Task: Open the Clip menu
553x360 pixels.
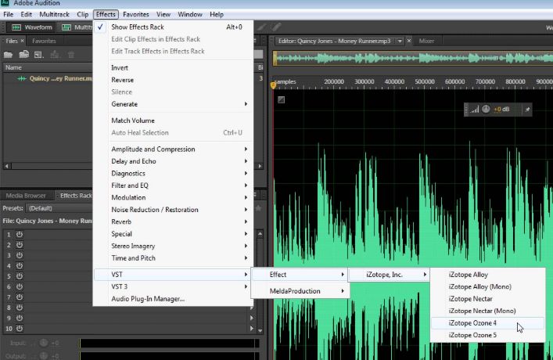Action: click(x=83, y=14)
